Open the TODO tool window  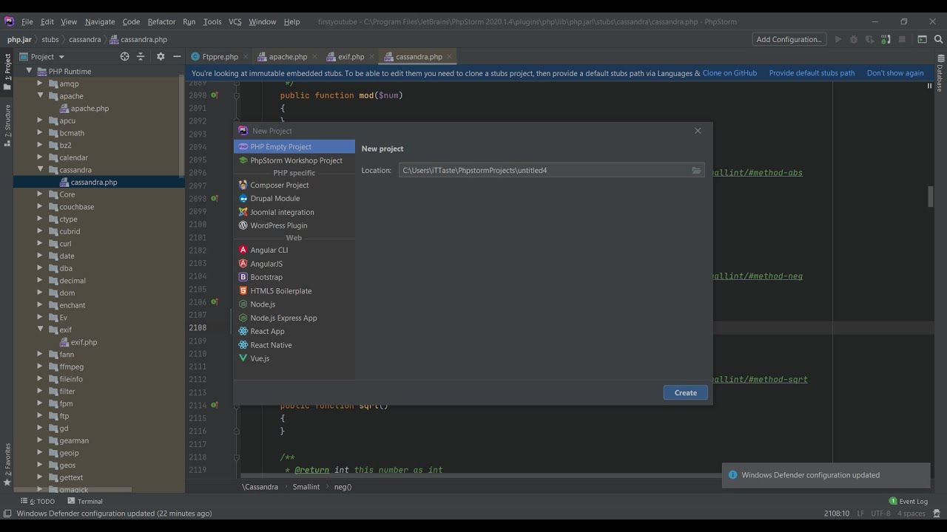point(38,501)
